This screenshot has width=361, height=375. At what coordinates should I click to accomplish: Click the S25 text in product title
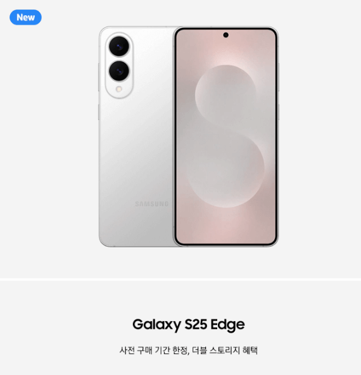tap(196, 324)
